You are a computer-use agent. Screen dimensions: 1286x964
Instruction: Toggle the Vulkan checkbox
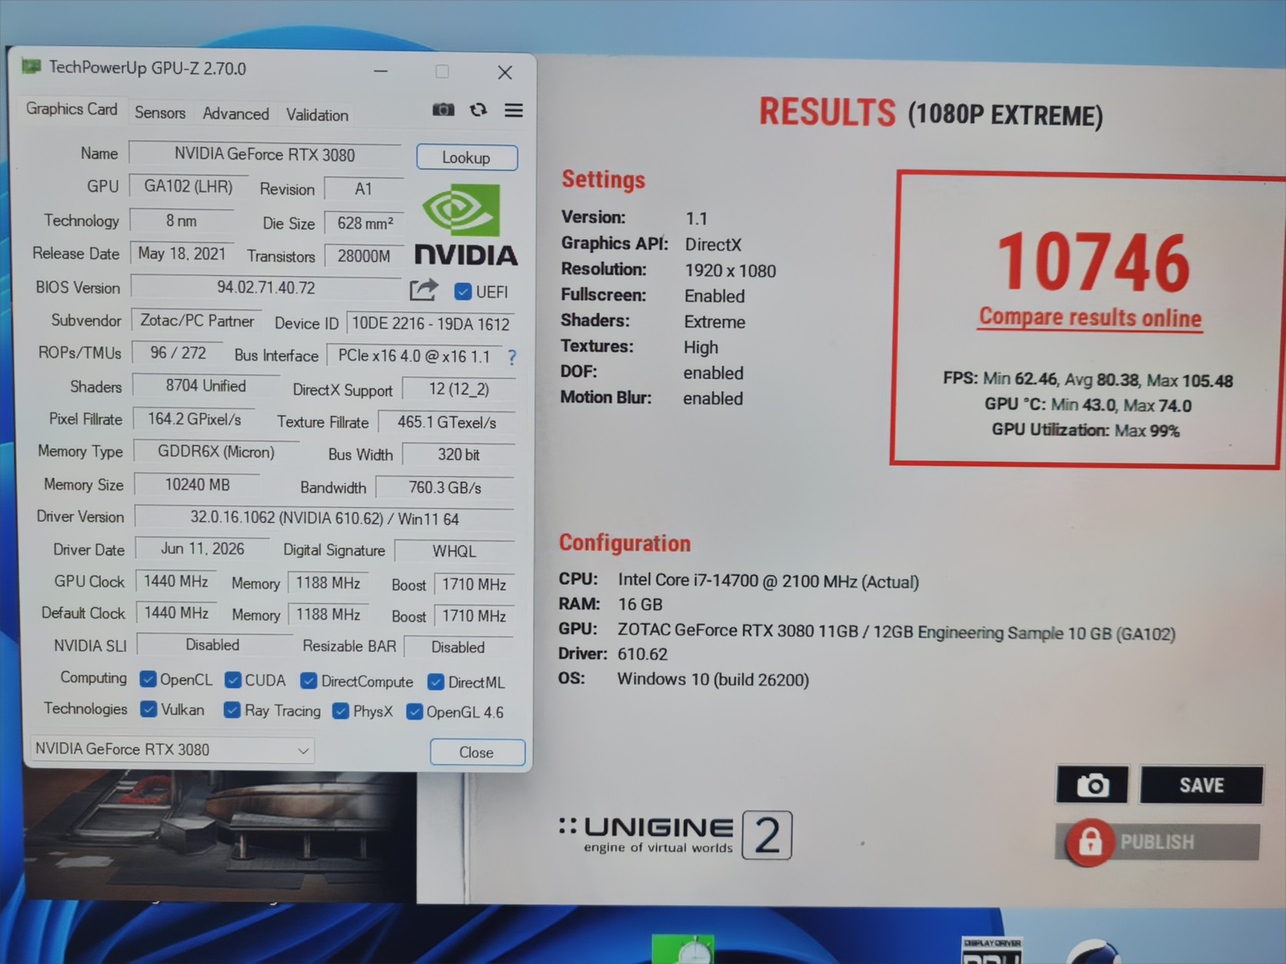click(x=148, y=709)
